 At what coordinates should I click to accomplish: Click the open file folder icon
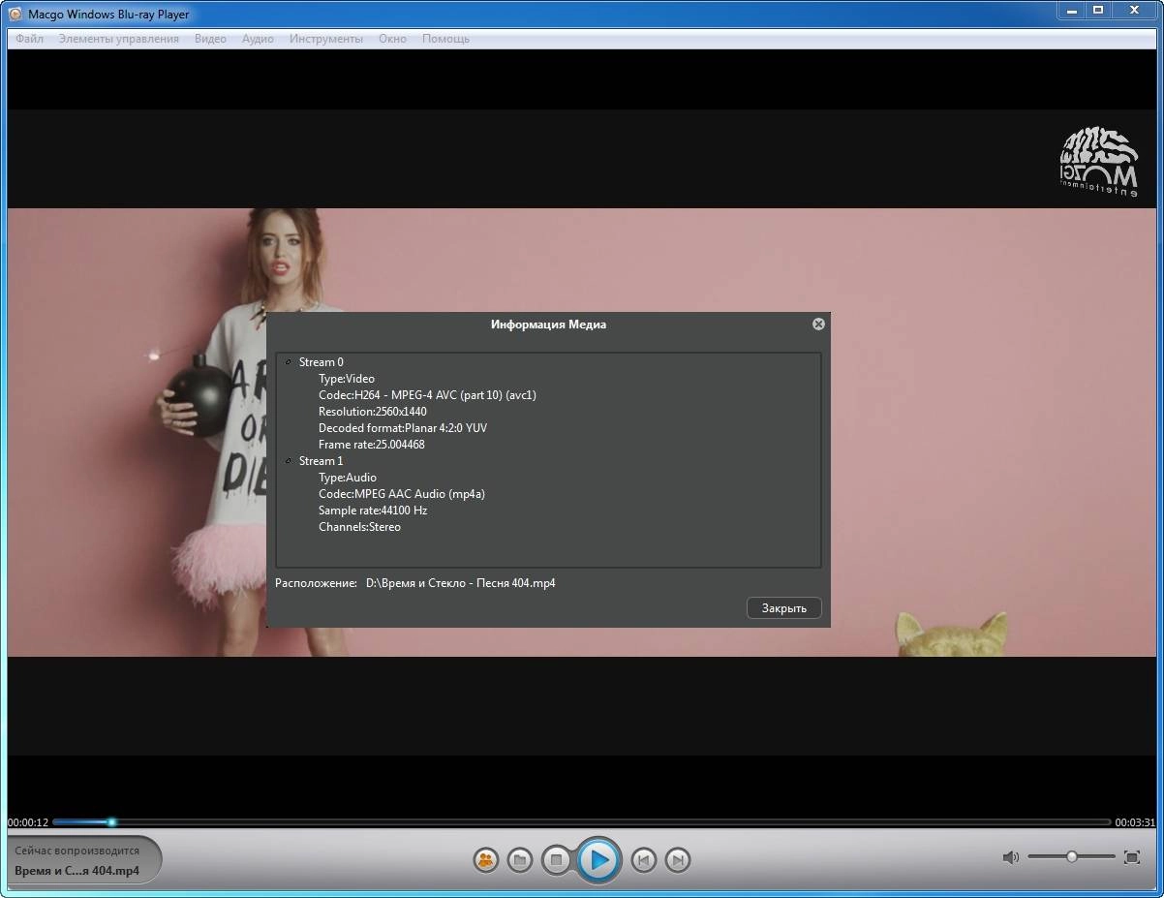tap(520, 859)
